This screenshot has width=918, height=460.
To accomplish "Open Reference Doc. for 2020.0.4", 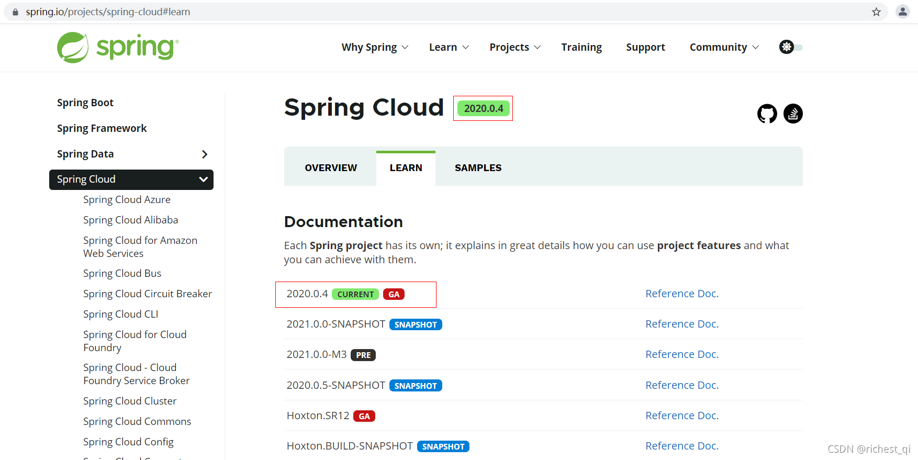I will [681, 294].
